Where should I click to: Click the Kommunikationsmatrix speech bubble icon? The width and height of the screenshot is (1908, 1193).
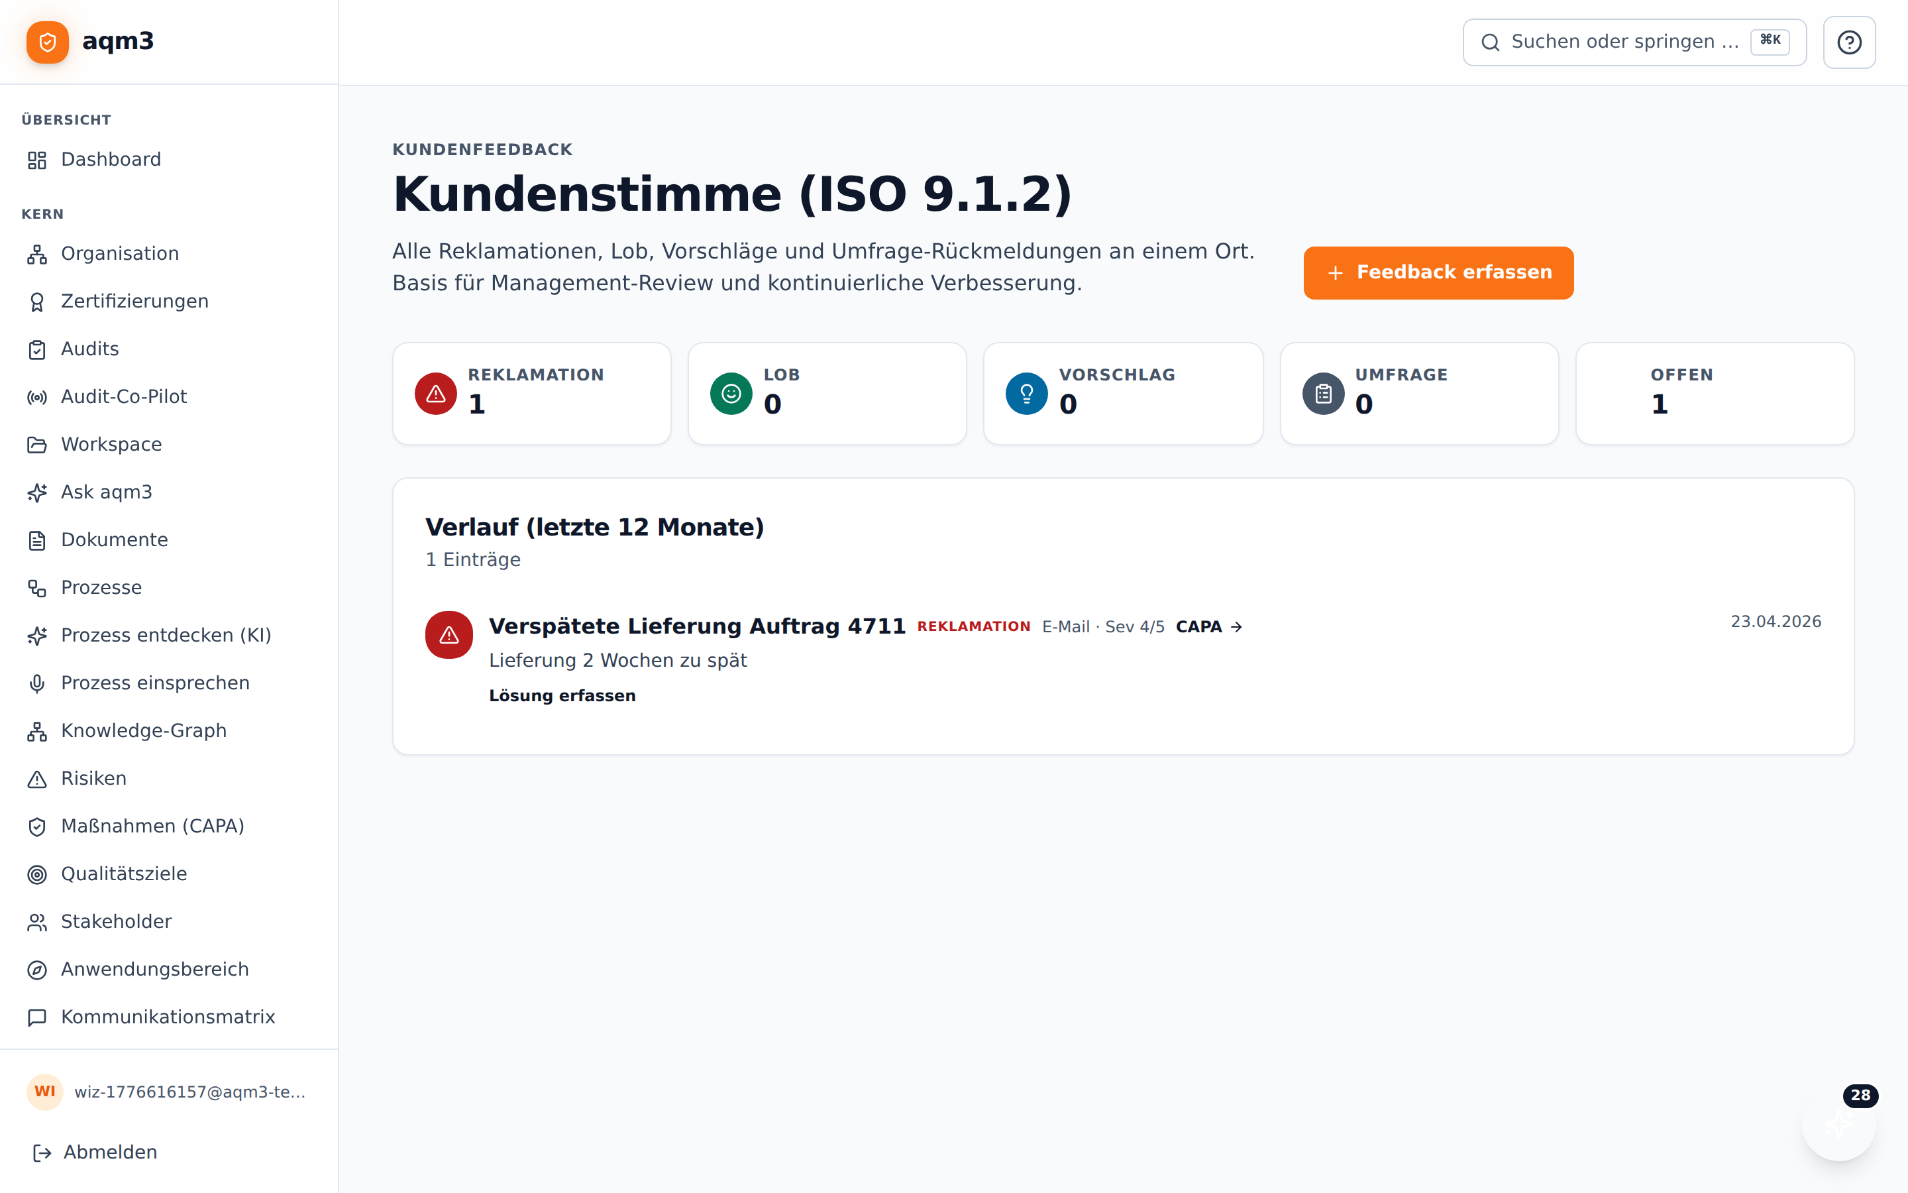point(37,1018)
